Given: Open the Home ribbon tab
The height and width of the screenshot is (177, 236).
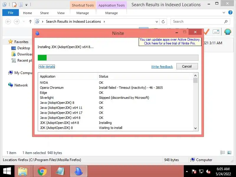Looking at the screenshot, I should (27, 13).
